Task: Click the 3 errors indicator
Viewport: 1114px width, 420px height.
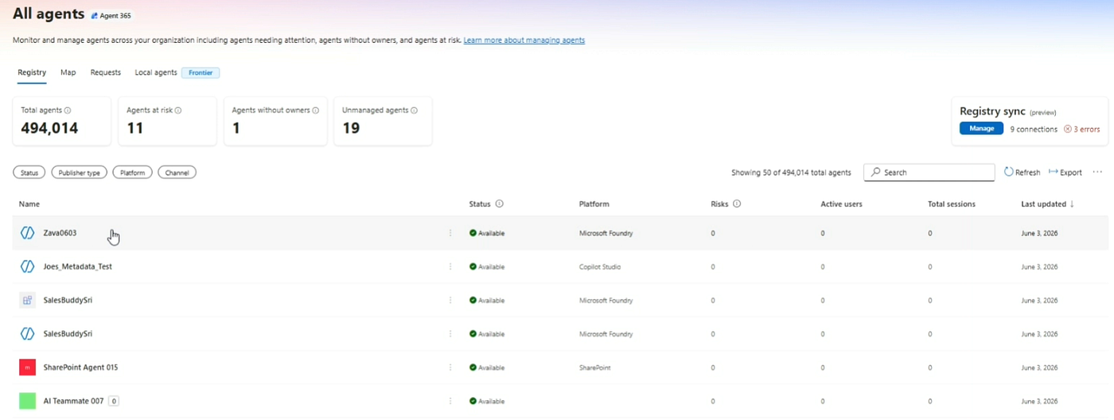Action: pos(1082,129)
